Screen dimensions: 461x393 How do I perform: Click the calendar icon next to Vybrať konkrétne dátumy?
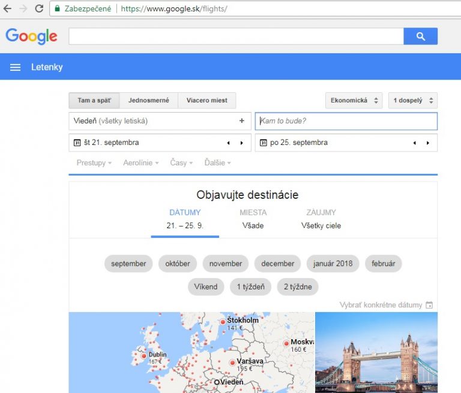(429, 305)
